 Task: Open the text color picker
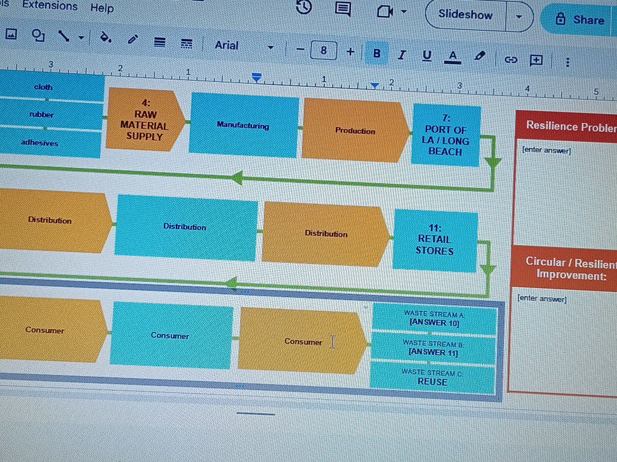453,56
